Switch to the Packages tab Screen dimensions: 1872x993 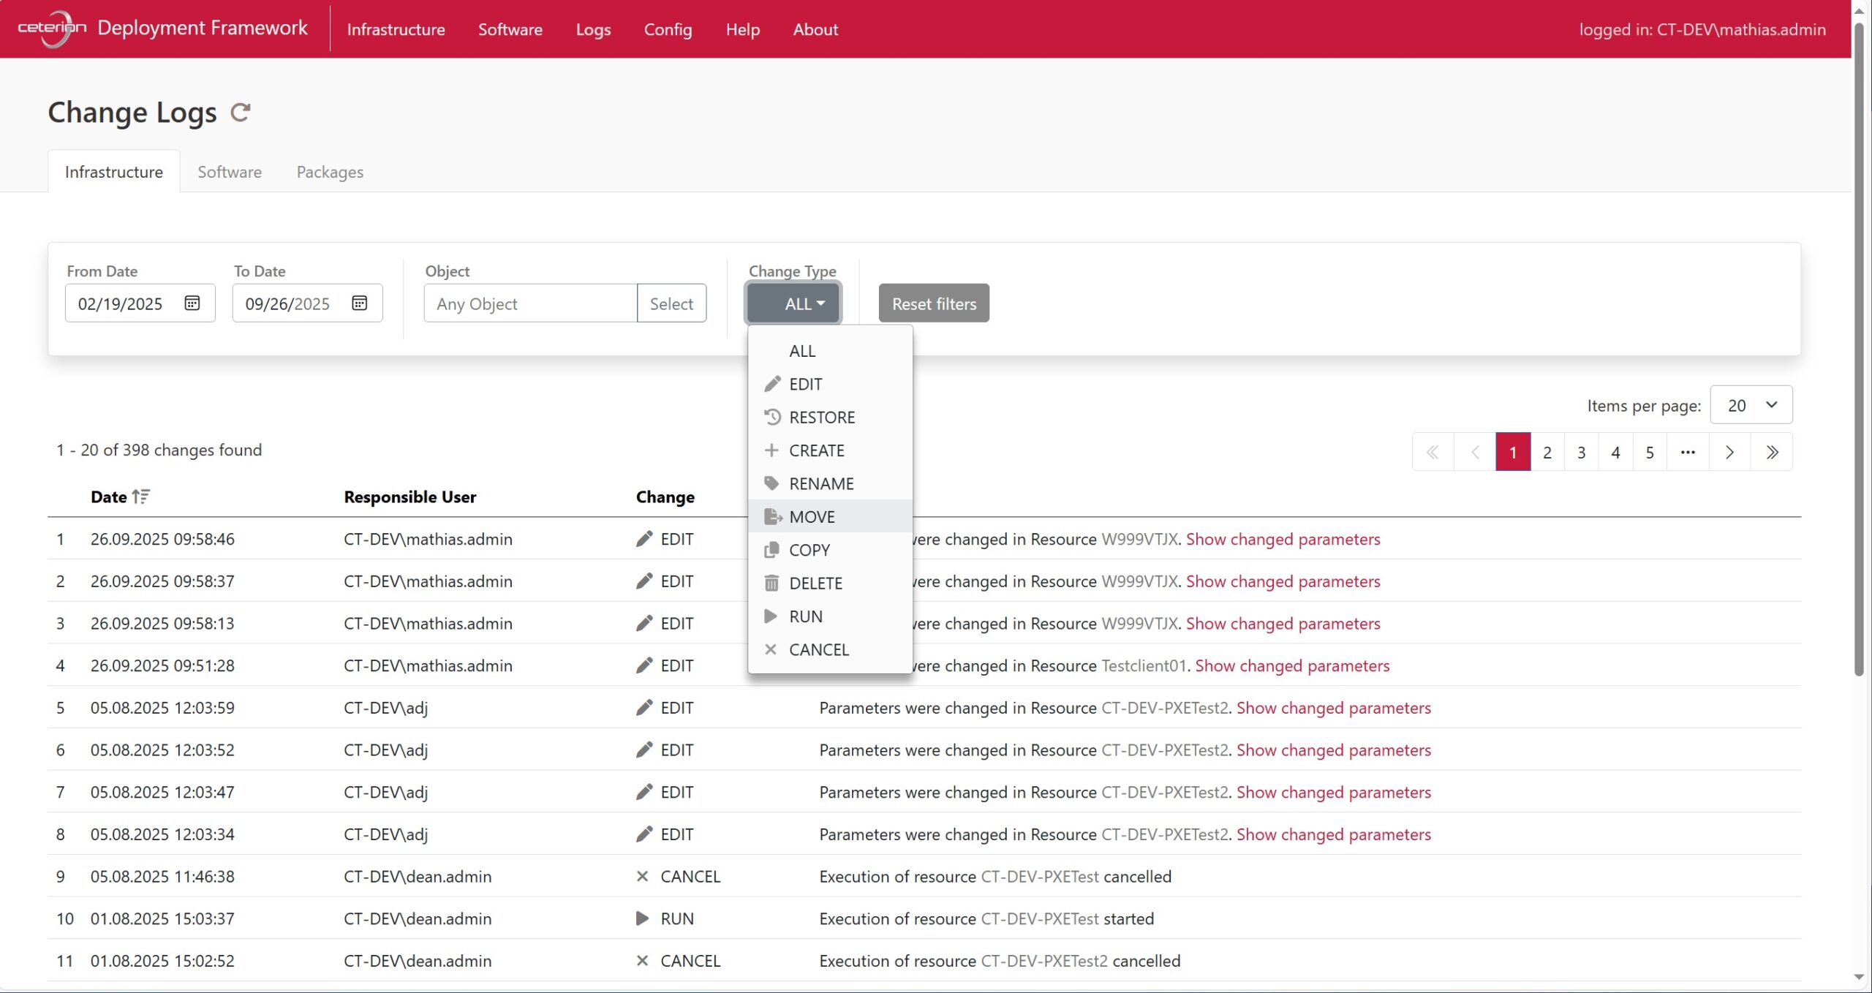coord(330,172)
